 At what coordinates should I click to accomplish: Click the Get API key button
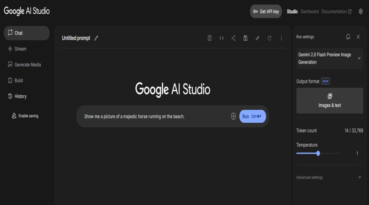click(266, 12)
